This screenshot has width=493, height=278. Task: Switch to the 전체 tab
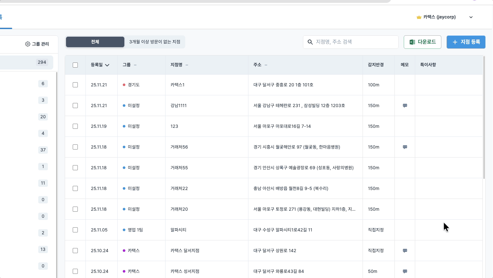(x=95, y=42)
